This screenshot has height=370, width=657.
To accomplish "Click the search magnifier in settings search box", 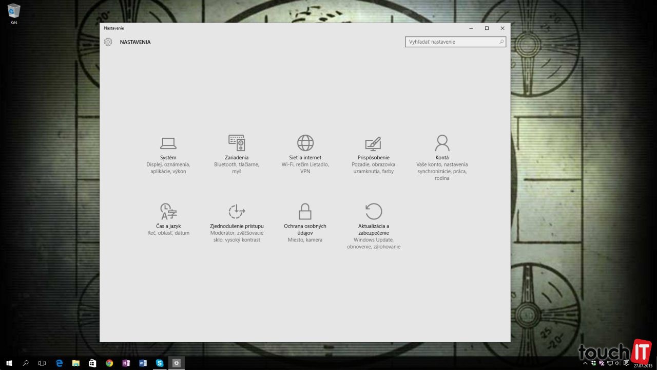I will coord(501,42).
